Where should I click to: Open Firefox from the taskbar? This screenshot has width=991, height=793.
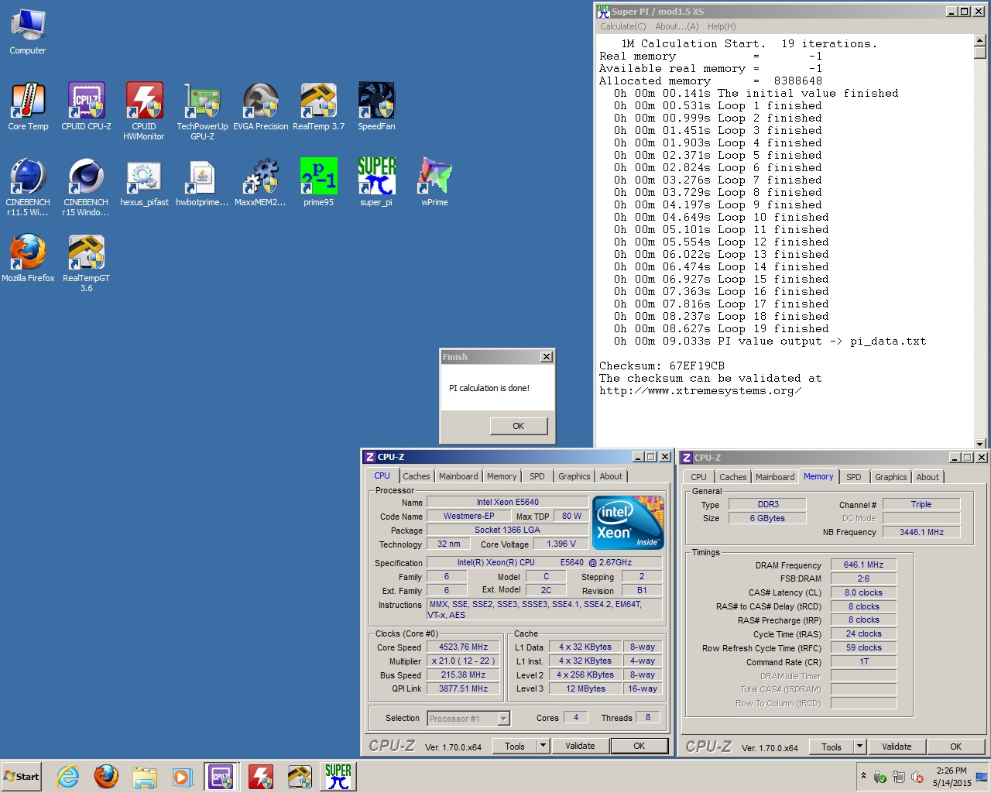coord(106,777)
